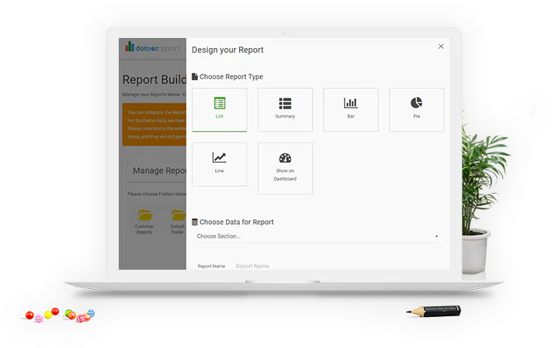This screenshot has height=348, width=559.
Task: Open the Choose Section dropdown
Action: (x=318, y=236)
